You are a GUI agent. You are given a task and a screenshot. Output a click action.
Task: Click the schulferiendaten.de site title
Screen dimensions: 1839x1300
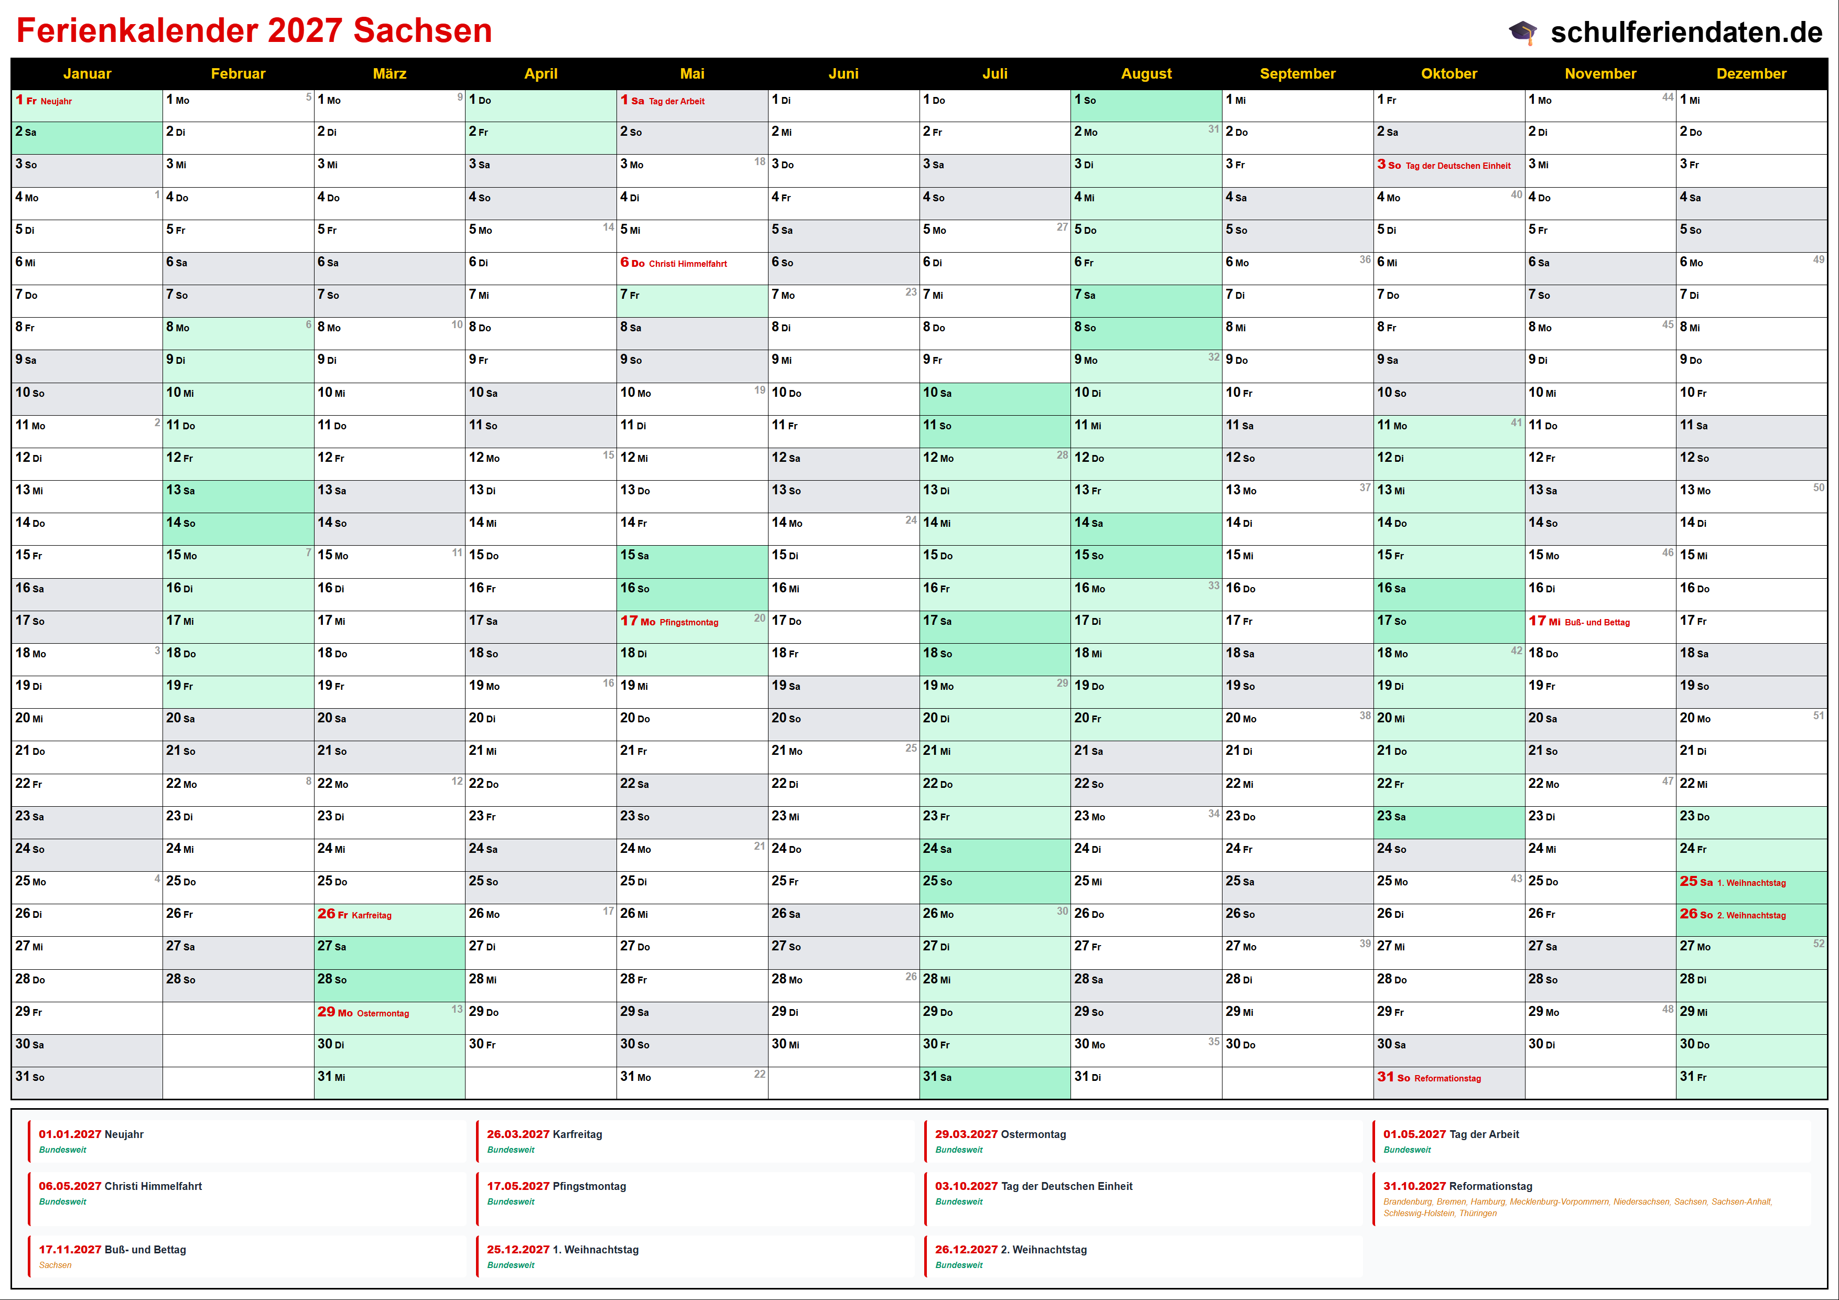[1686, 32]
